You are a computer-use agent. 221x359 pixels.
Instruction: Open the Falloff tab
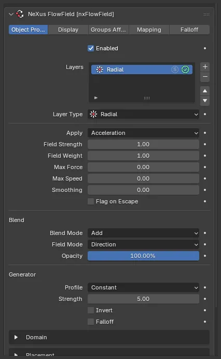point(189,30)
